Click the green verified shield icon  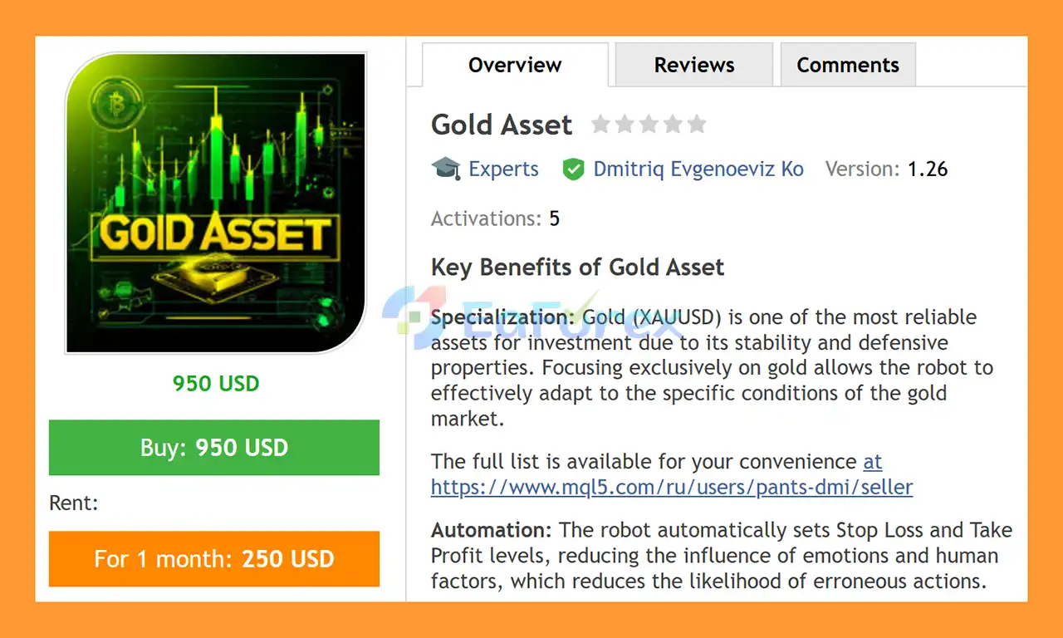click(573, 169)
